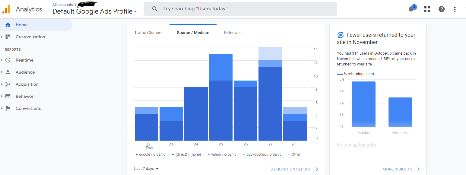Click the Conversions flag icon
466x175 pixels.
8,108
